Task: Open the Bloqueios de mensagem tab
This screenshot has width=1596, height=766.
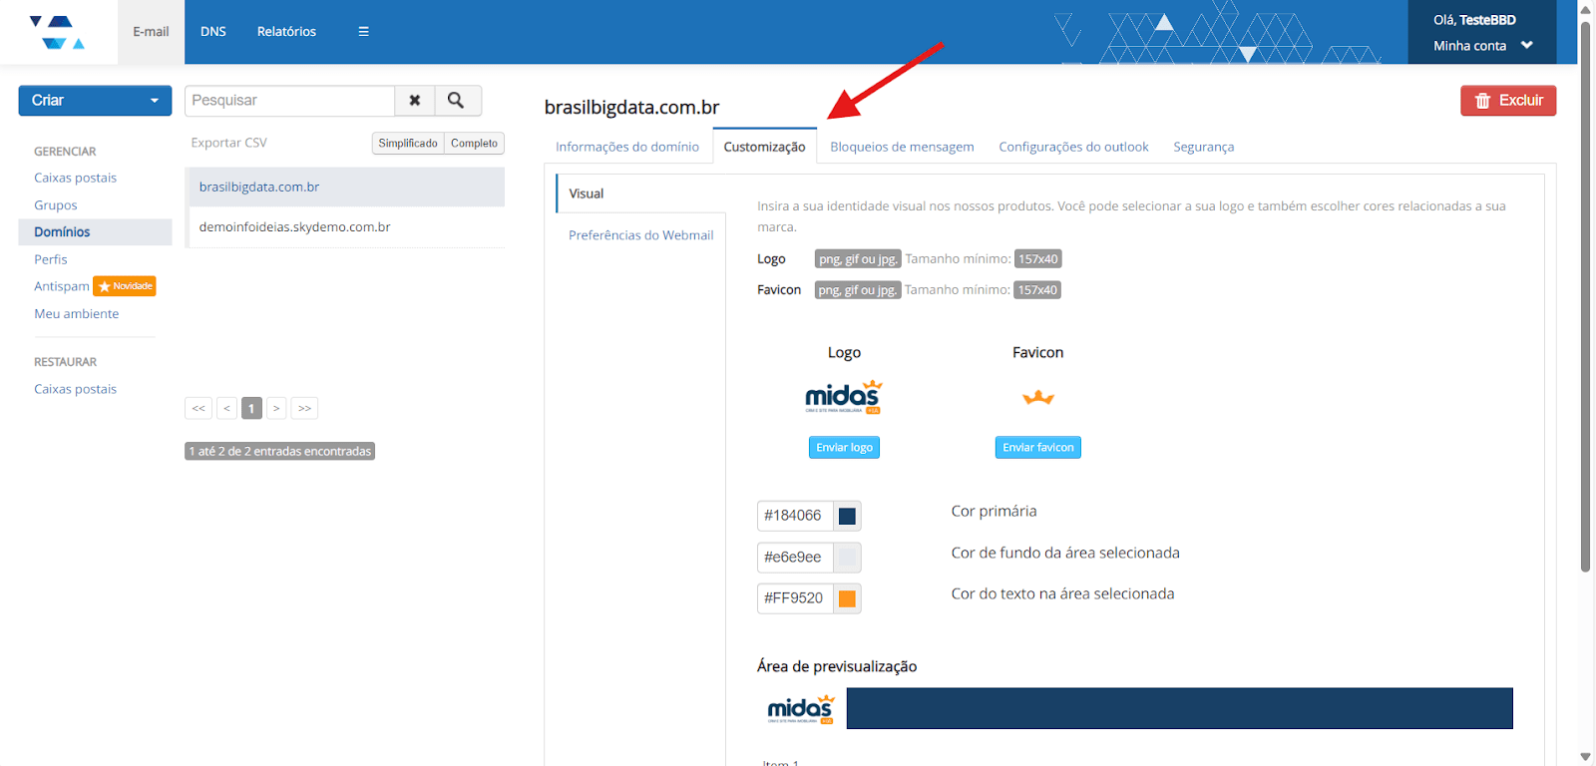Action: (x=902, y=147)
